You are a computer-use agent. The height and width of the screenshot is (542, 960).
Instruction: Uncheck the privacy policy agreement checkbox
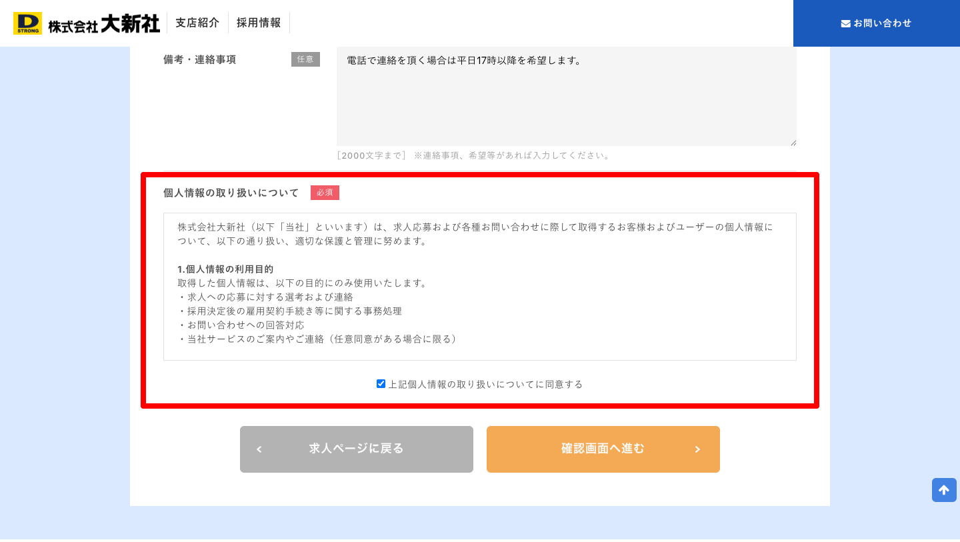pos(381,383)
